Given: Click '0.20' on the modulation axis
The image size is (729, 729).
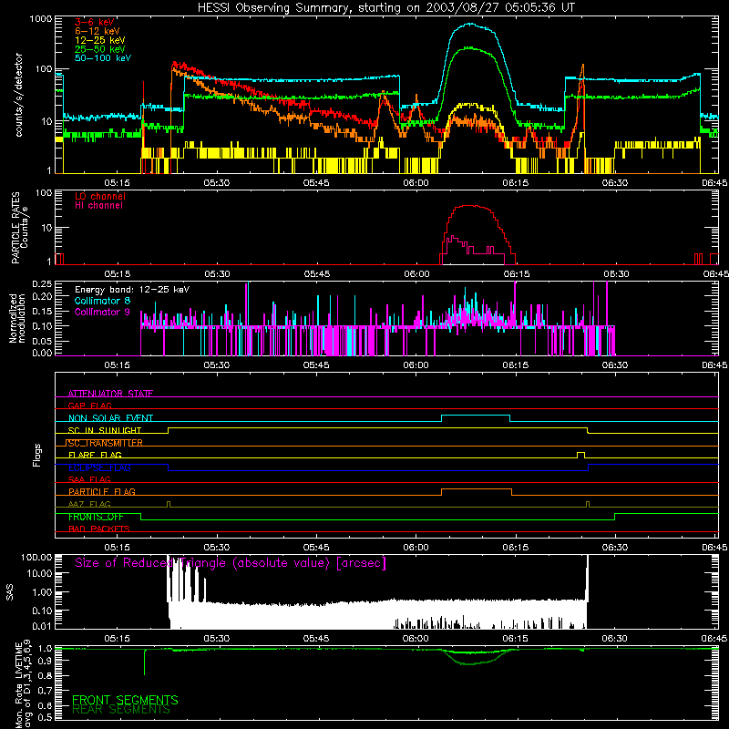Looking at the screenshot, I should pyautogui.click(x=42, y=296).
